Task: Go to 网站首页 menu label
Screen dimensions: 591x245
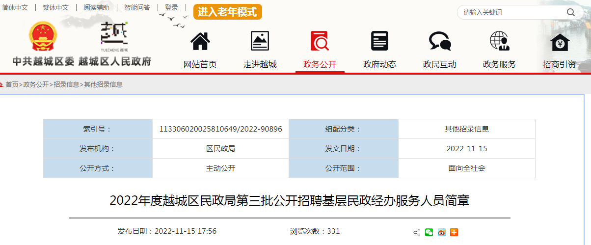Action: coord(200,64)
